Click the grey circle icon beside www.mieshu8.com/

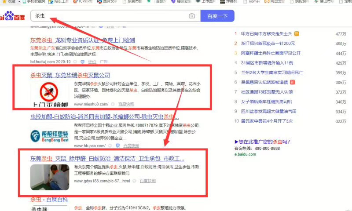pyautogui.click(x=113, y=104)
